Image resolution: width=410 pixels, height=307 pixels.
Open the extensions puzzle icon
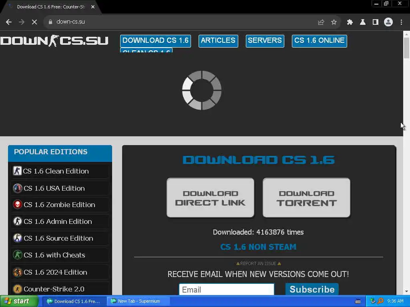coord(350,22)
